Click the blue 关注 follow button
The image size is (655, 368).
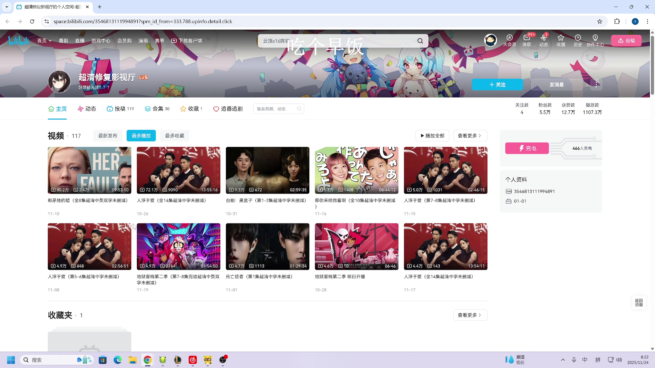497,85
